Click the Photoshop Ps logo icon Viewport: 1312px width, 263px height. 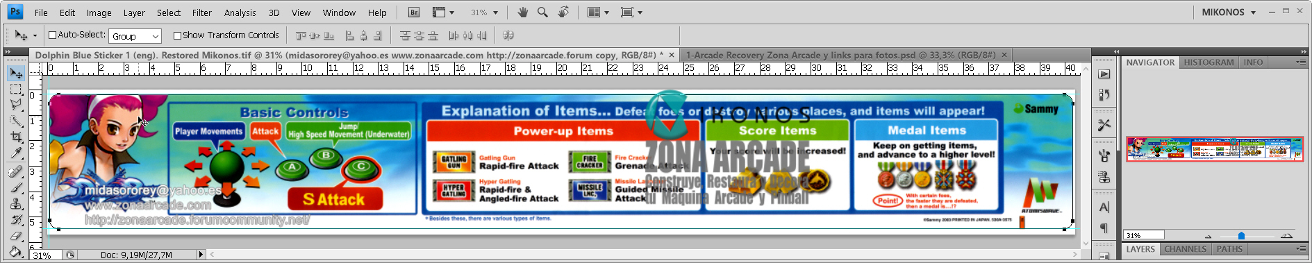(15, 12)
